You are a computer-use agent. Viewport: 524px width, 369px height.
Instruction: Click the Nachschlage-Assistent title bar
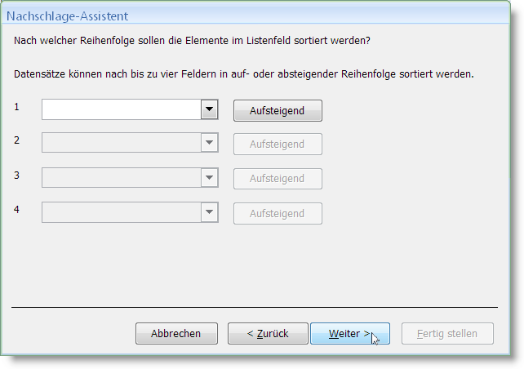pos(255,16)
